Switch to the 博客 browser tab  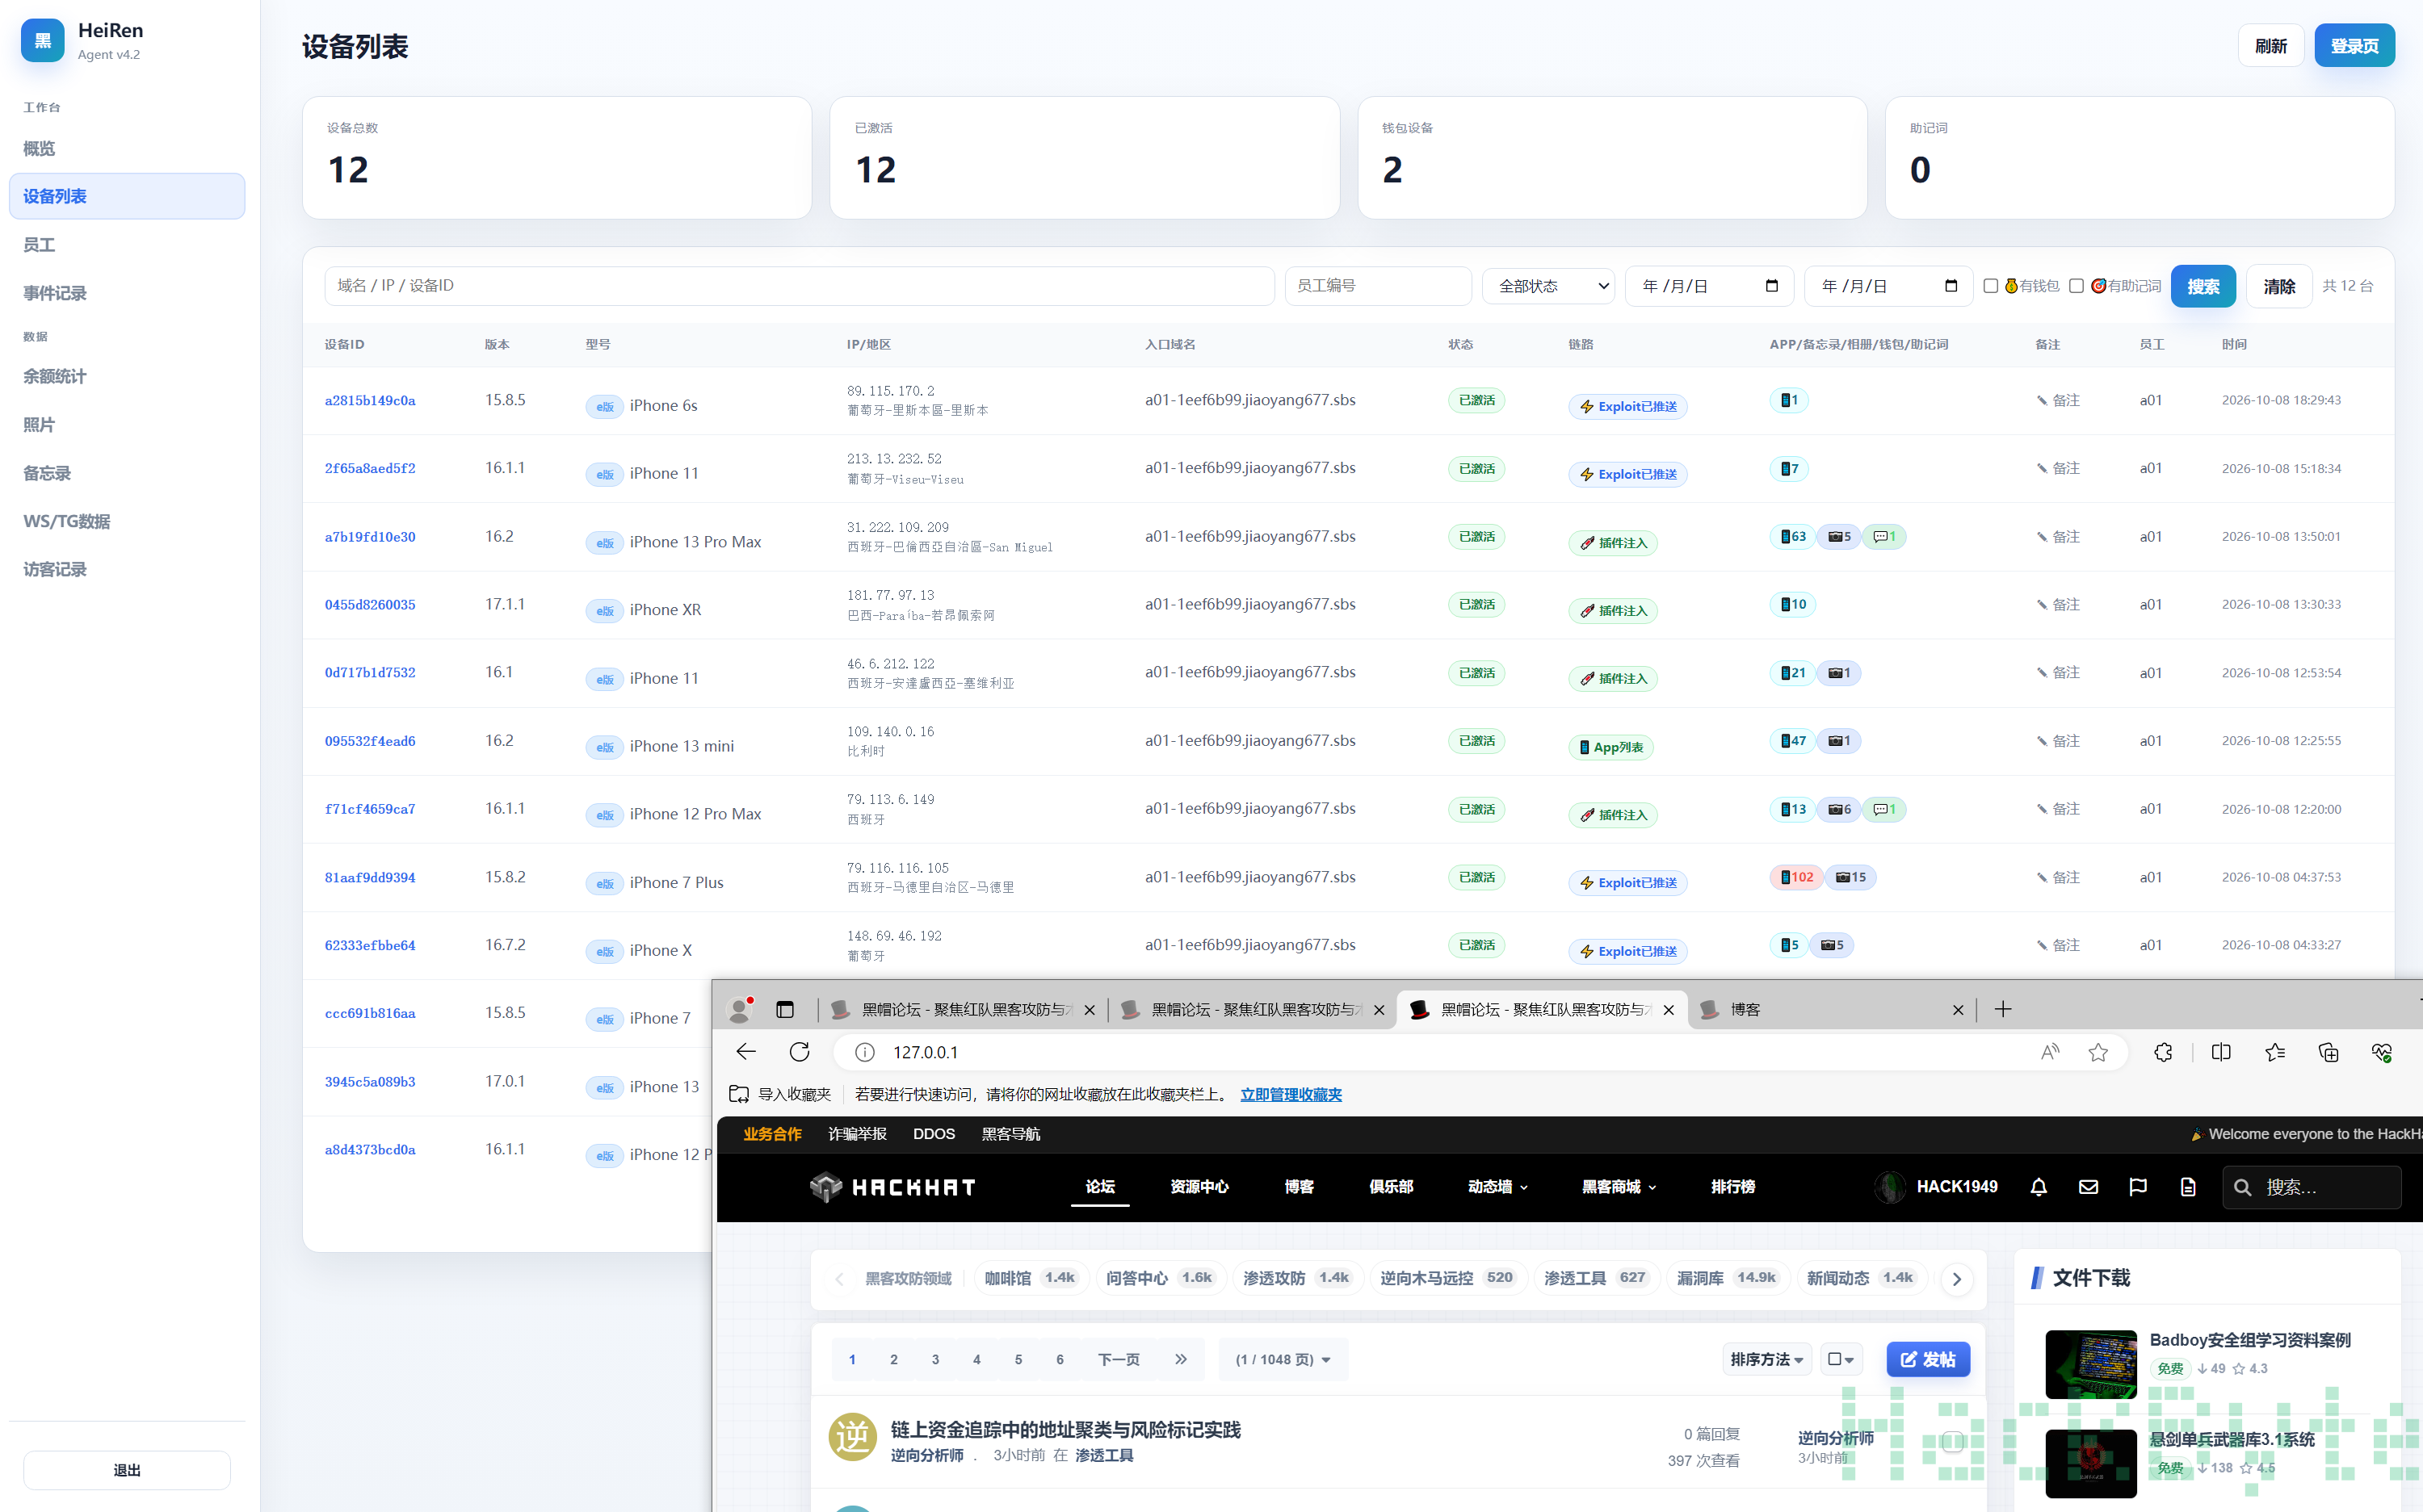tap(1831, 1009)
